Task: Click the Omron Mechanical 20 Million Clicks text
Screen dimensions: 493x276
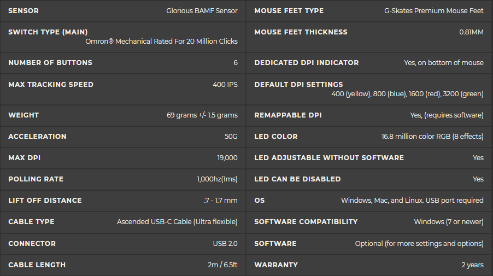Action: coord(161,41)
